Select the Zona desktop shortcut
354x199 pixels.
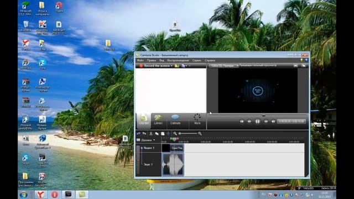click(42, 64)
